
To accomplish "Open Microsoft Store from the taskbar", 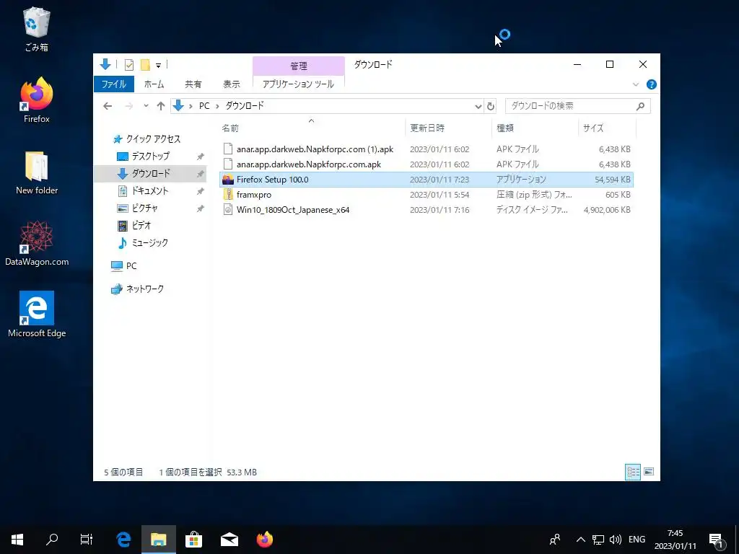I will point(193,540).
